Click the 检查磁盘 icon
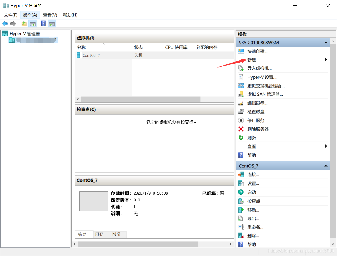 241,112
